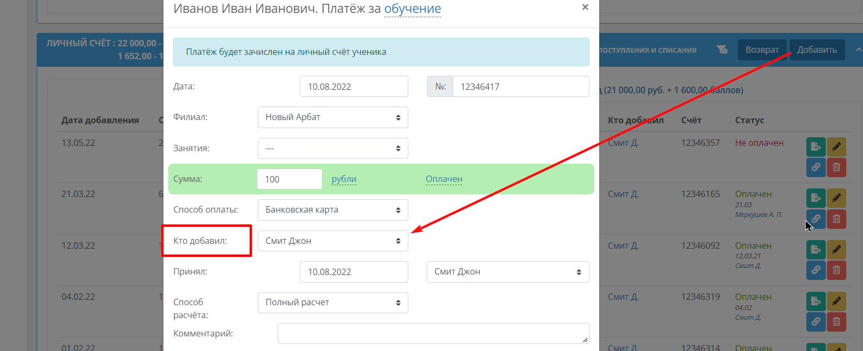The image size is (863, 351).
Task: Click date 04.02.22 in the table
Action: (x=78, y=297)
